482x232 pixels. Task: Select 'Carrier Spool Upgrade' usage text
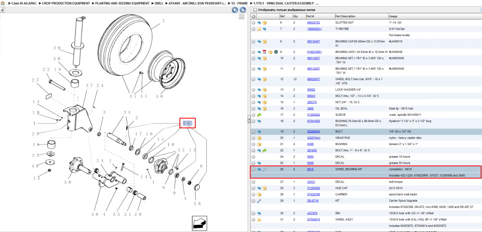(402, 201)
